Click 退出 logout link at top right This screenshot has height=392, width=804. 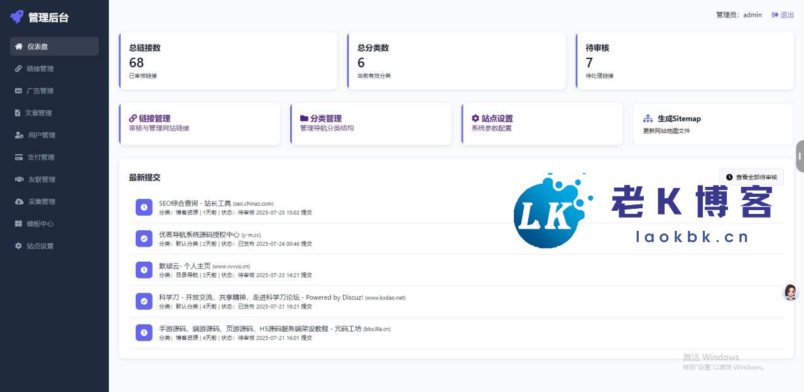click(783, 14)
